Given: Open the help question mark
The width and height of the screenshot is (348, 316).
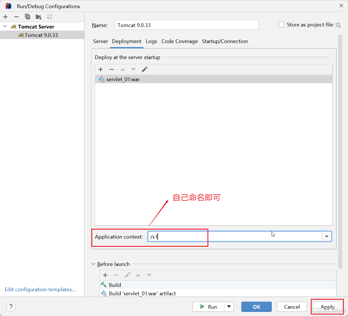Looking at the screenshot, I should coord(11,307).
